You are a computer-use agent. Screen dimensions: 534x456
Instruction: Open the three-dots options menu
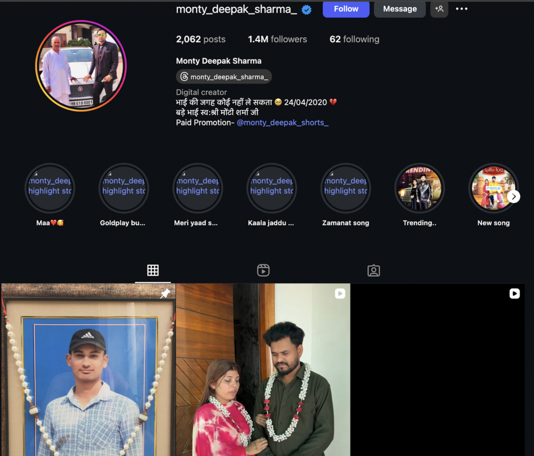coord(462,9)
